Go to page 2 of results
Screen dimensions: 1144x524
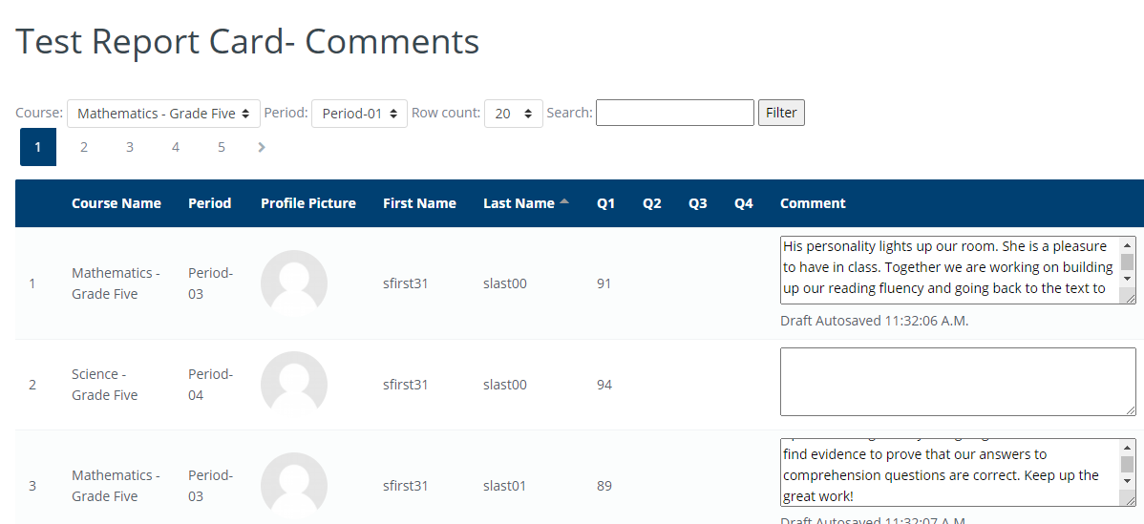84,147
